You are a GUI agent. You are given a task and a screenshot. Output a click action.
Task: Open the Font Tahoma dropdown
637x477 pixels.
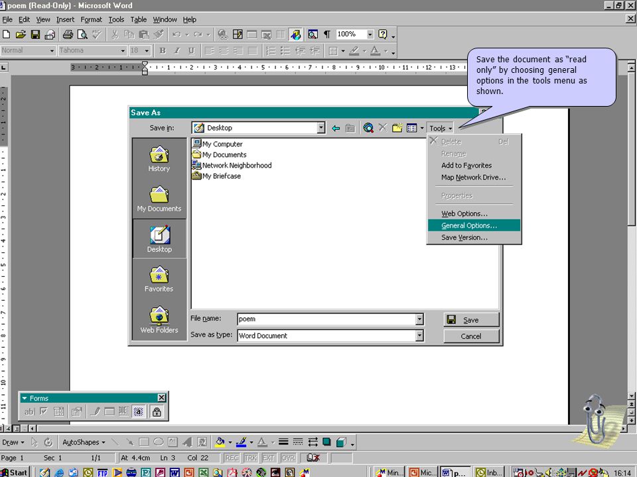pos(123,51)
